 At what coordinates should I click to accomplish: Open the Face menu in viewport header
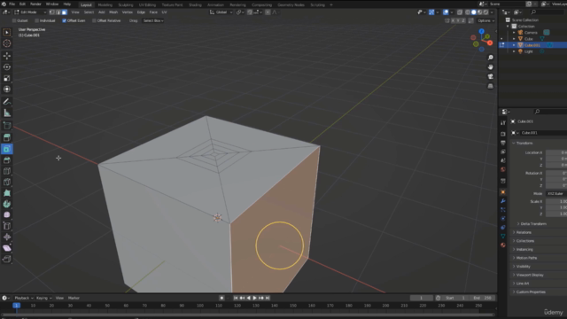coord(153,12)
